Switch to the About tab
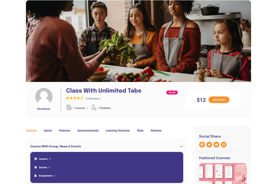This screenshot has height=184, width=277. [48, 131]
